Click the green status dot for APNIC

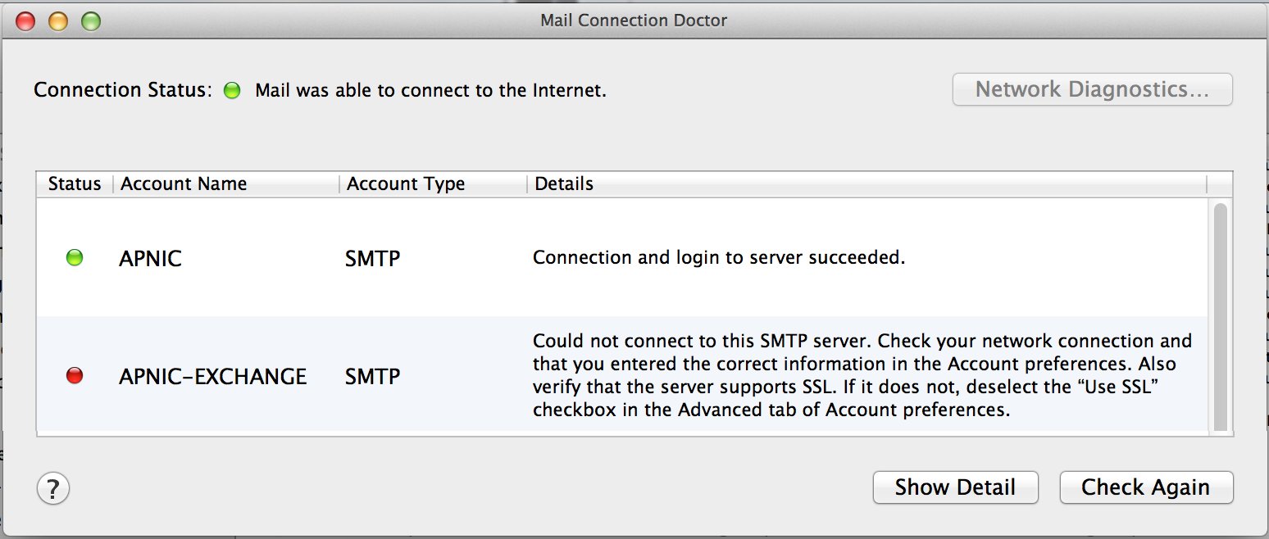(75, 259)
